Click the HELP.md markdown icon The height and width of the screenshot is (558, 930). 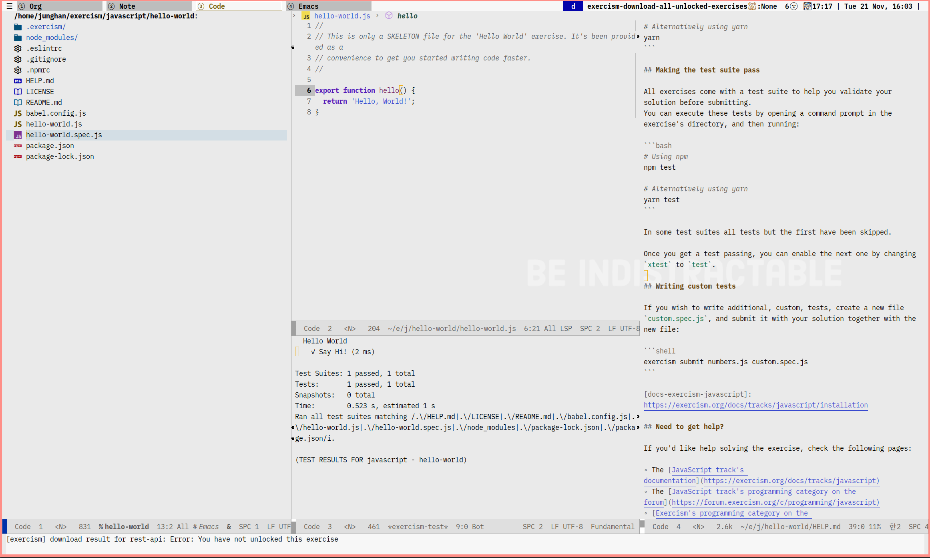coord(18,81)
